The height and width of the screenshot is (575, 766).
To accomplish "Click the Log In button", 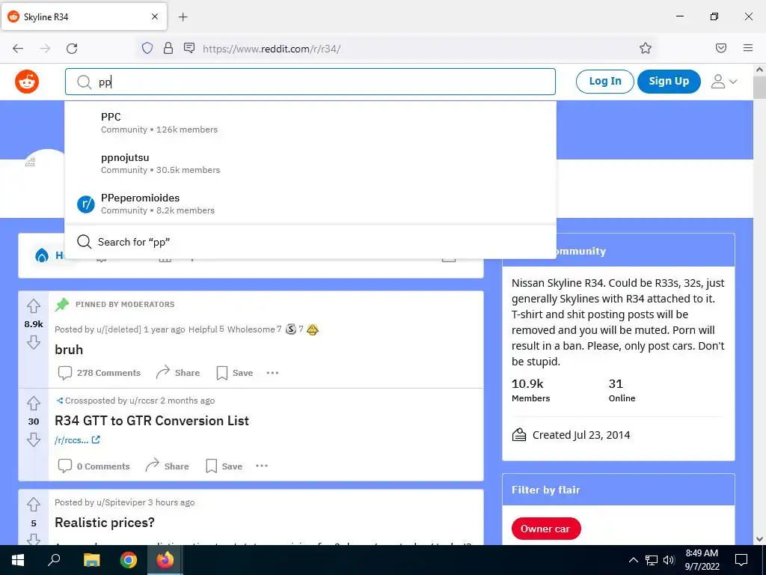I will [x=604, y=82].
